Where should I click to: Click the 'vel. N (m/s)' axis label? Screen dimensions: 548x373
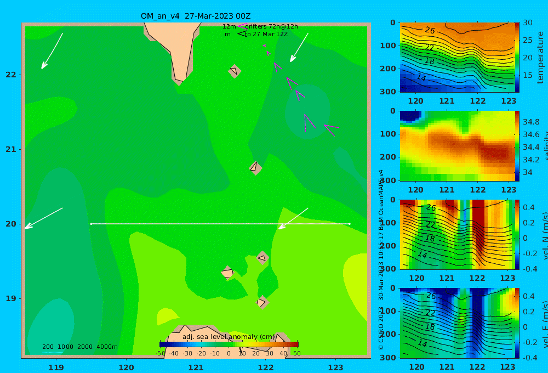545,235
